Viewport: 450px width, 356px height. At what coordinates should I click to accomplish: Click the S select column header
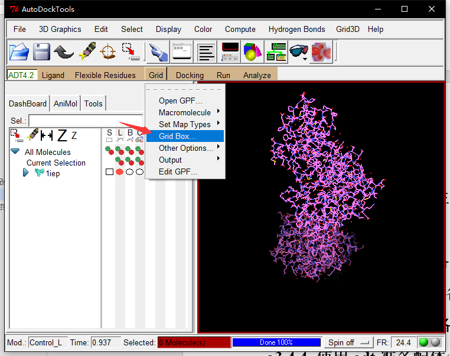pos(109,135)
